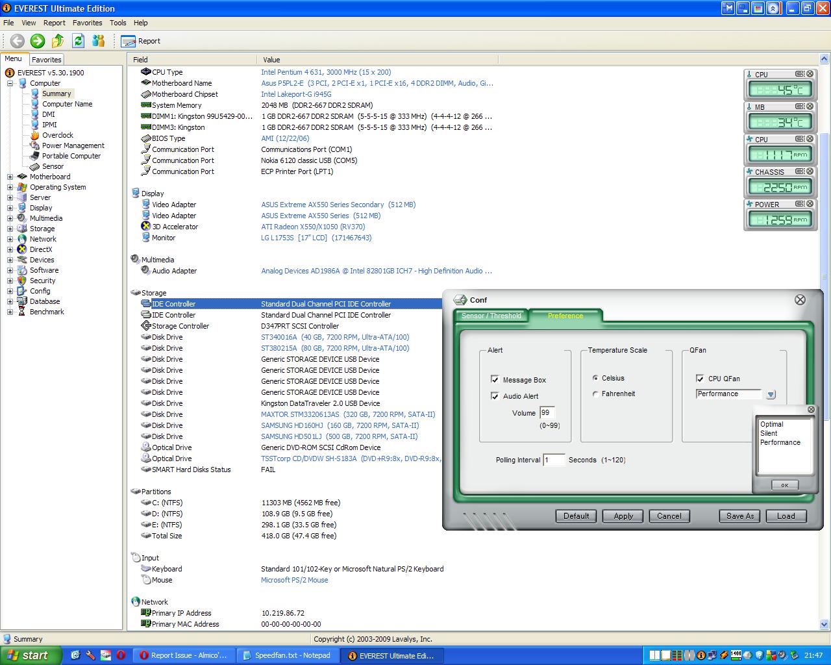Click the first title bar extra icon

[x=728, y=8]
